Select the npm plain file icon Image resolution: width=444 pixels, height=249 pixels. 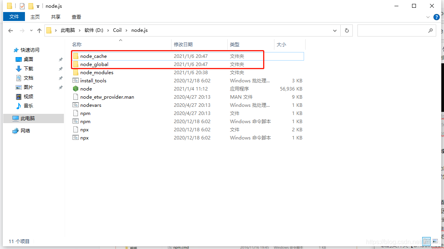[76, 113]
